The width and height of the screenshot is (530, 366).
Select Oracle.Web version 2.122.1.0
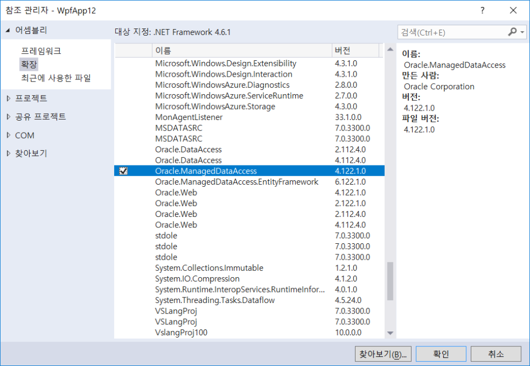[x=249, y=204]
